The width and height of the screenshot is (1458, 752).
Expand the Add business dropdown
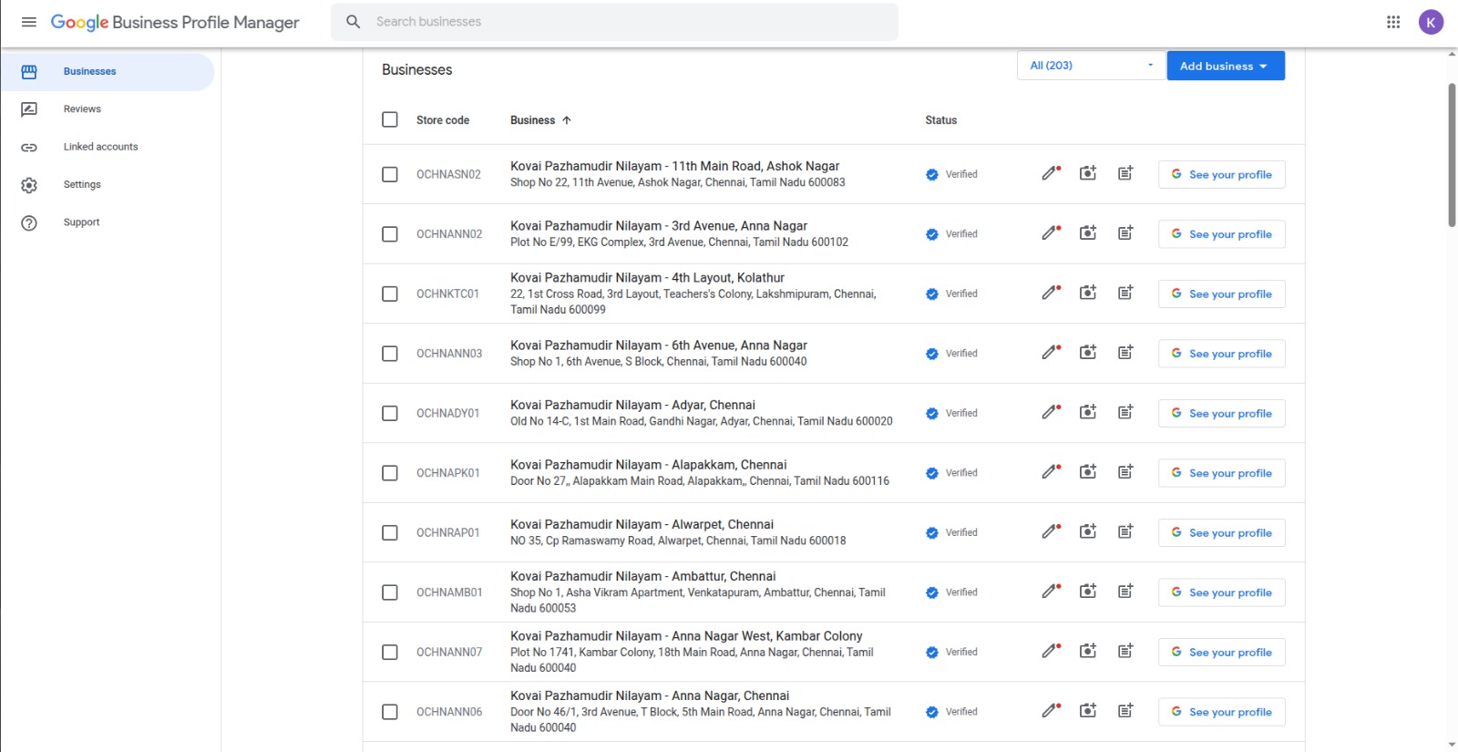(1225, 66)
